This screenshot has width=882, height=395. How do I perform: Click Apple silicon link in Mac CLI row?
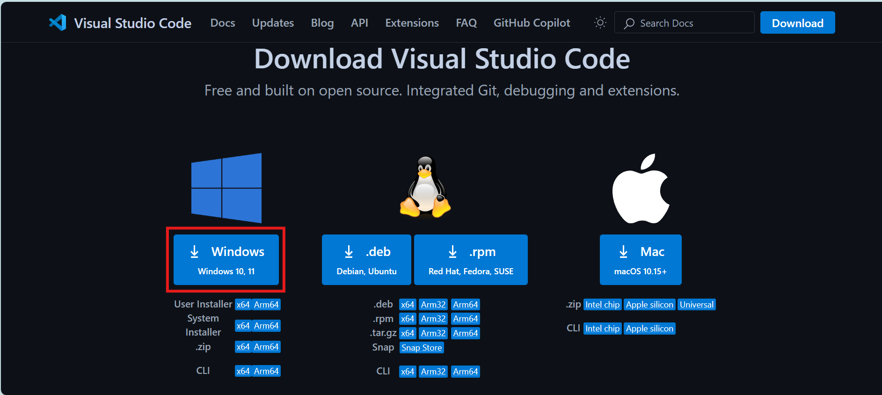tap(650, 329)
